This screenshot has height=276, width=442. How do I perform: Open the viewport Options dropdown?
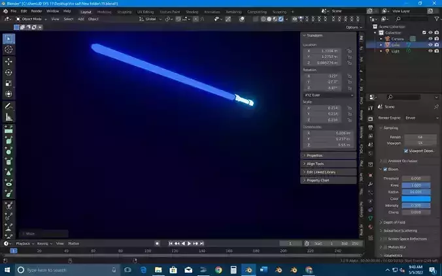point(354,27)
